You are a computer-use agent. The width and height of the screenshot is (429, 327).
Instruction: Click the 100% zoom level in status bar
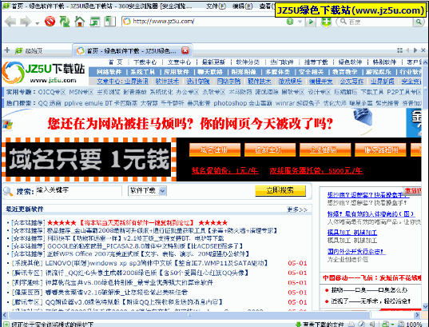(x=414, y=325)
